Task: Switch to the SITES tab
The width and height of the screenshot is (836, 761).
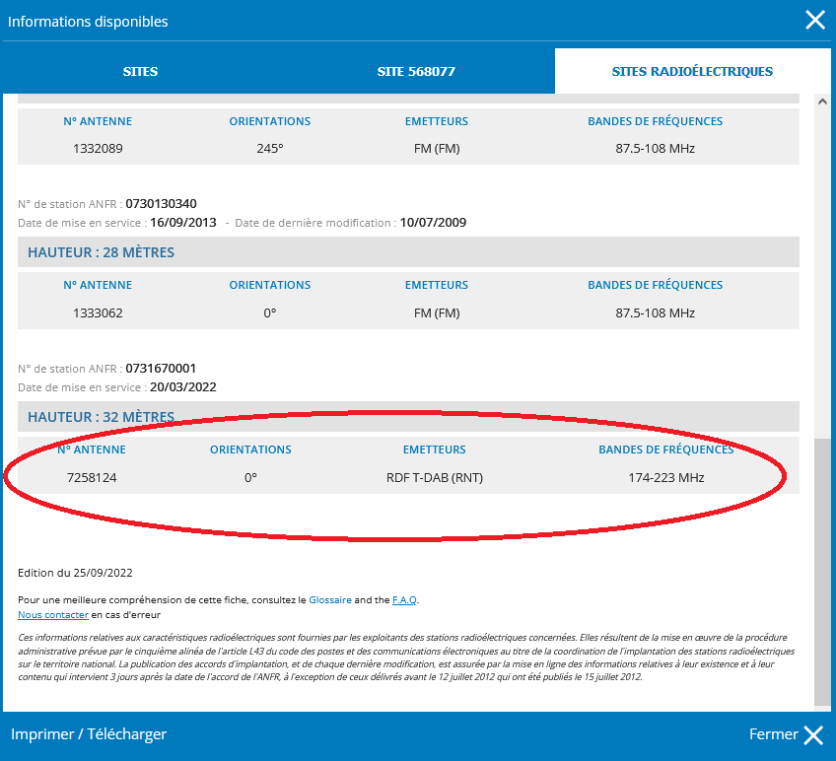Action: coord(140,71)
